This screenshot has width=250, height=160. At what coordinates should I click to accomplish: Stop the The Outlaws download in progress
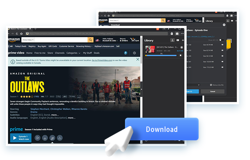[180, 55]
